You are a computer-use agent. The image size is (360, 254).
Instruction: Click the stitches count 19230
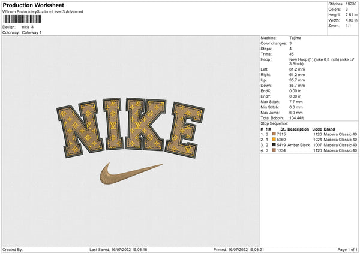point(351,4)
